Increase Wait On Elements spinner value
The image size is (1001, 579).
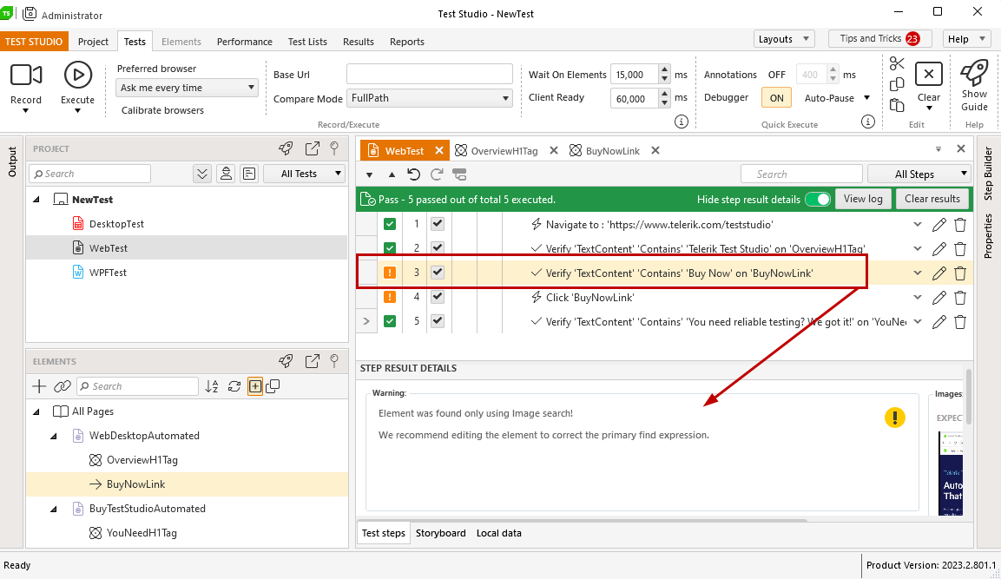pos(664,69)
